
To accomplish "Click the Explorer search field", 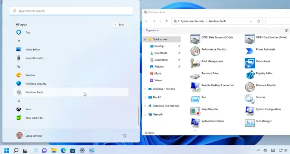I will 278,21.
